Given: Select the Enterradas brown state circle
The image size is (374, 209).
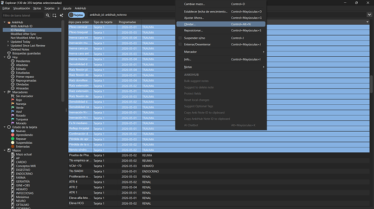Looking at the screenshot, I should pos(12,146).
